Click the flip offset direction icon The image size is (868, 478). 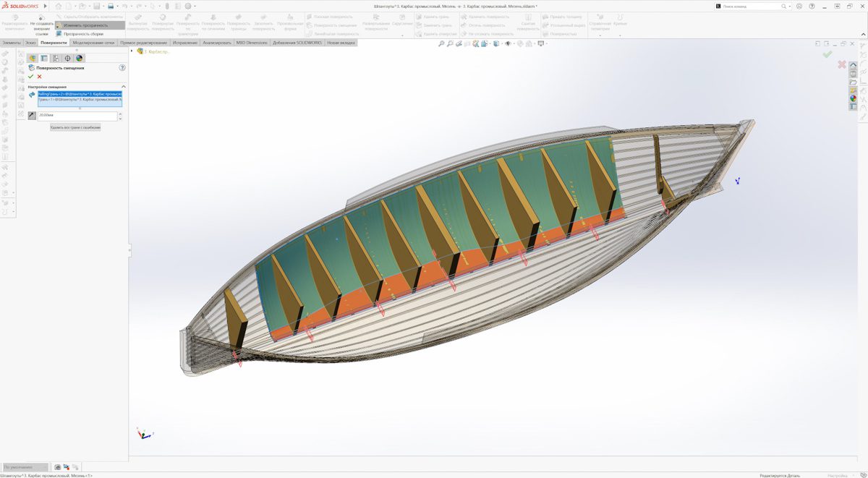[x=32, y=115]
